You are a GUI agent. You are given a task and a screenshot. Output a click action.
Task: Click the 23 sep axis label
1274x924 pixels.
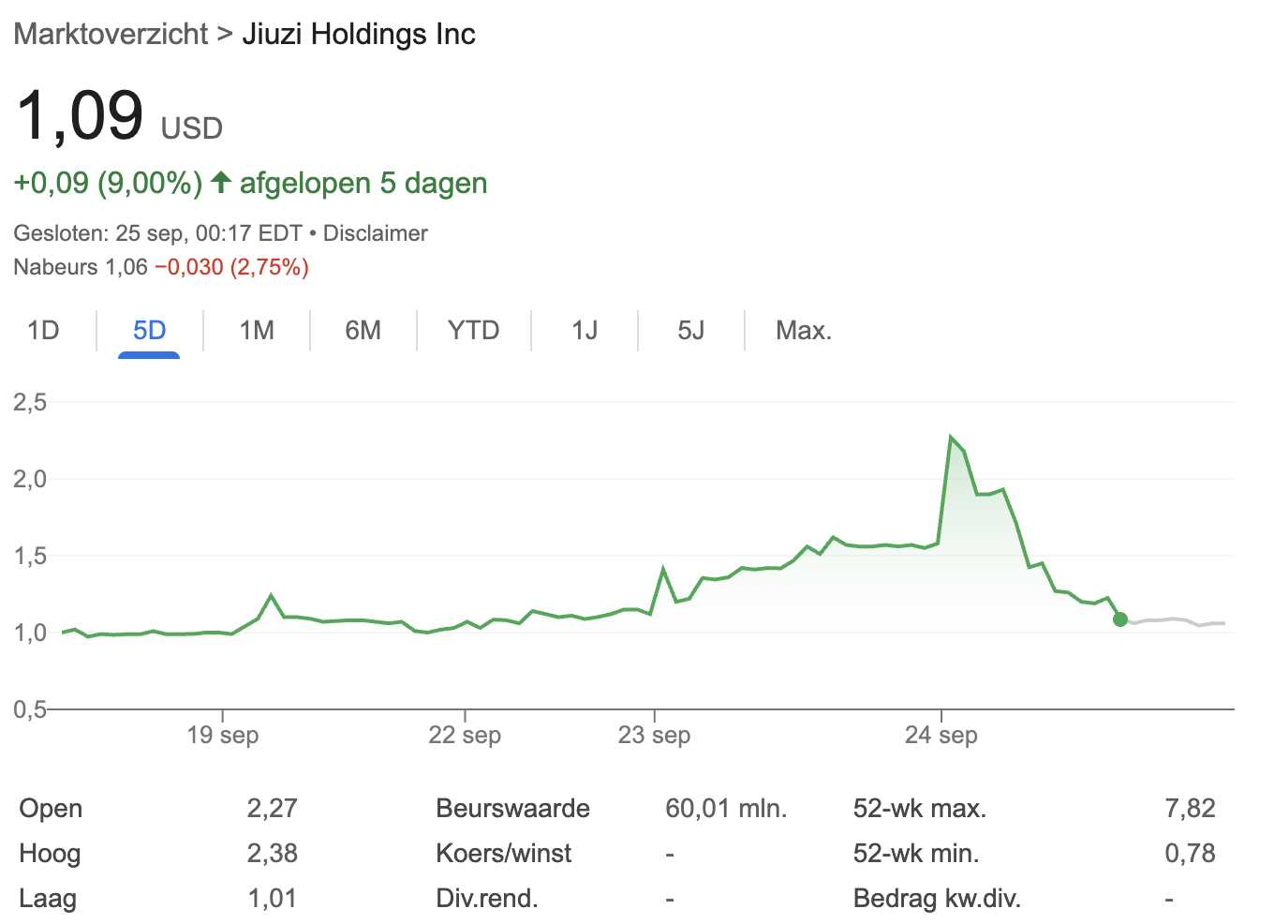tap(654, 735)
